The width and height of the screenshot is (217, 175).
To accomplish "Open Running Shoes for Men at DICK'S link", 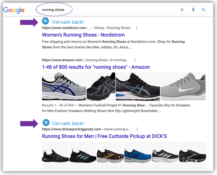I will pyautogui.click(x=104, y=136).
